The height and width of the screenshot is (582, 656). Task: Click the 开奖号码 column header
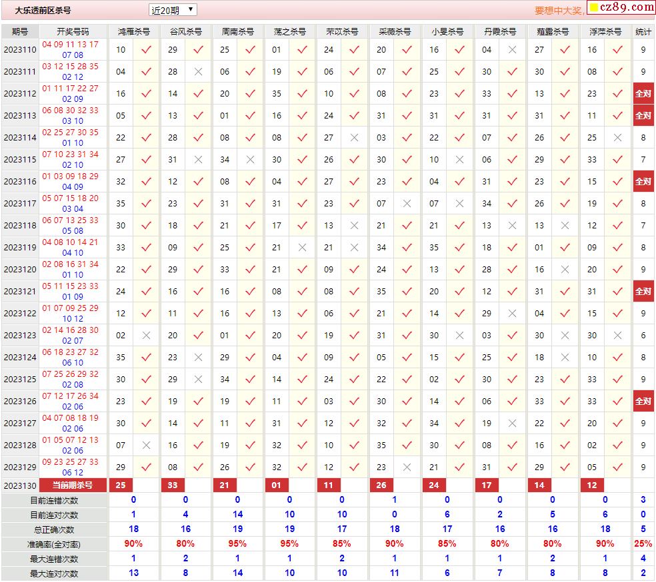73,32
